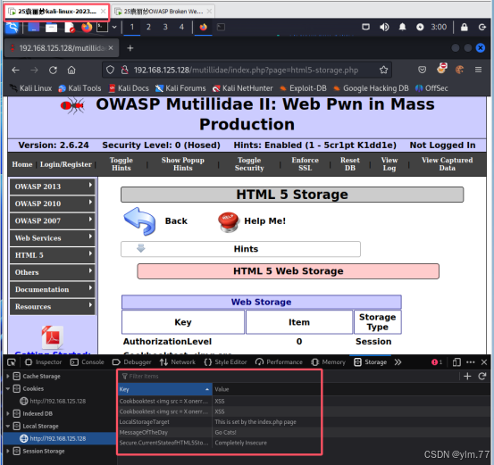The height and width of the screenshot is (465, 494).
Task: Expand the Others side menu
Action: click(x=53, y=272)
